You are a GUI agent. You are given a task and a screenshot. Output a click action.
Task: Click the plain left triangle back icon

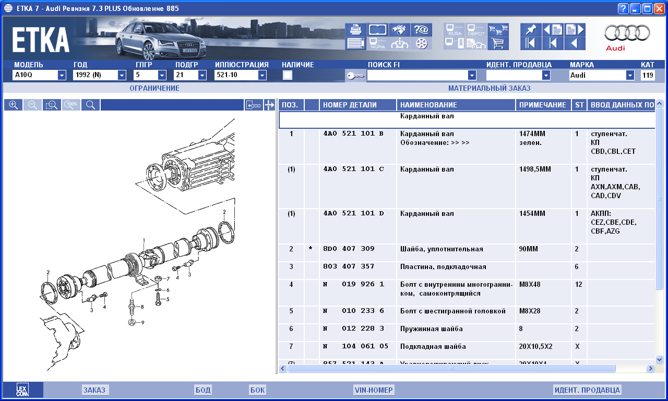tap(575, 43)
